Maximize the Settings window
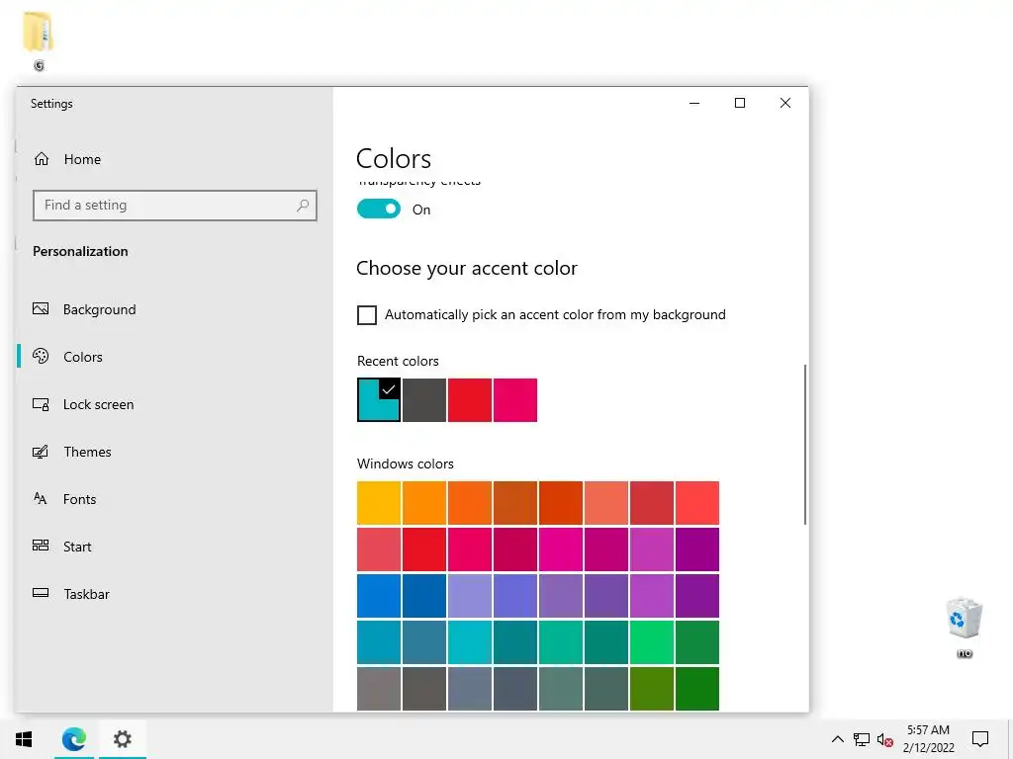The image size is (1013, 759). point(740,103)
